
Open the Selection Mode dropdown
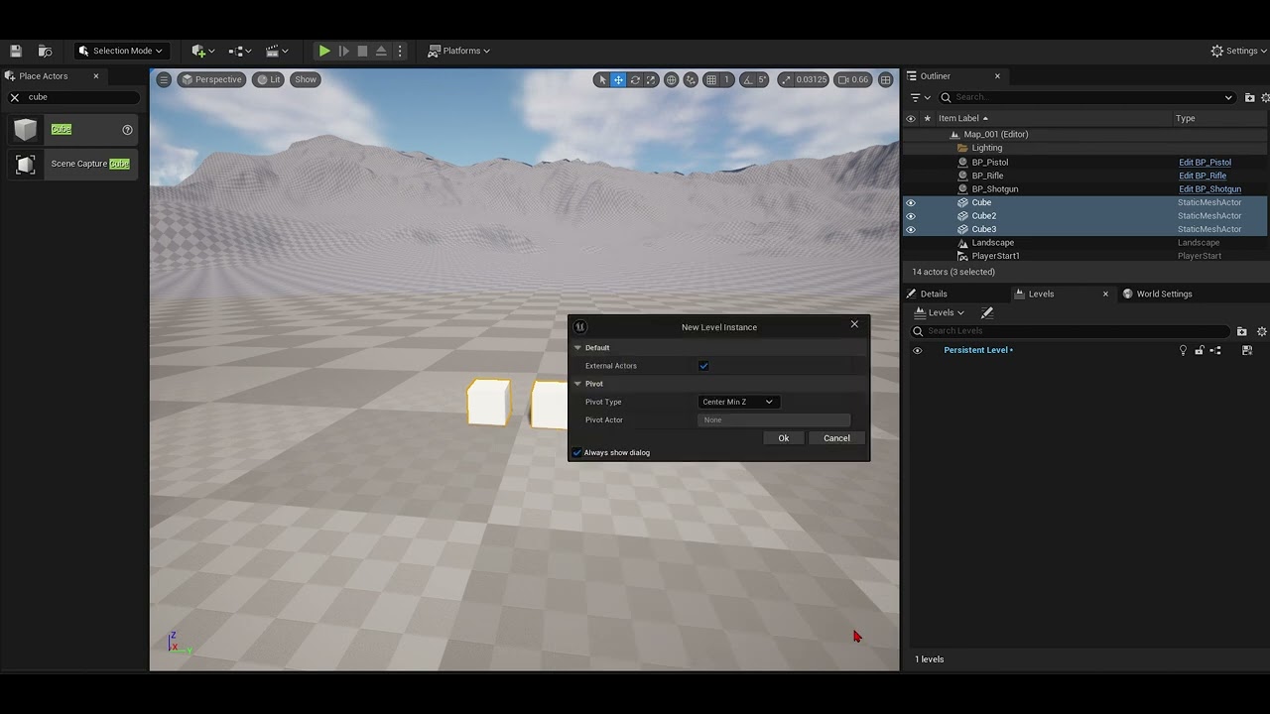pos(120,51)
